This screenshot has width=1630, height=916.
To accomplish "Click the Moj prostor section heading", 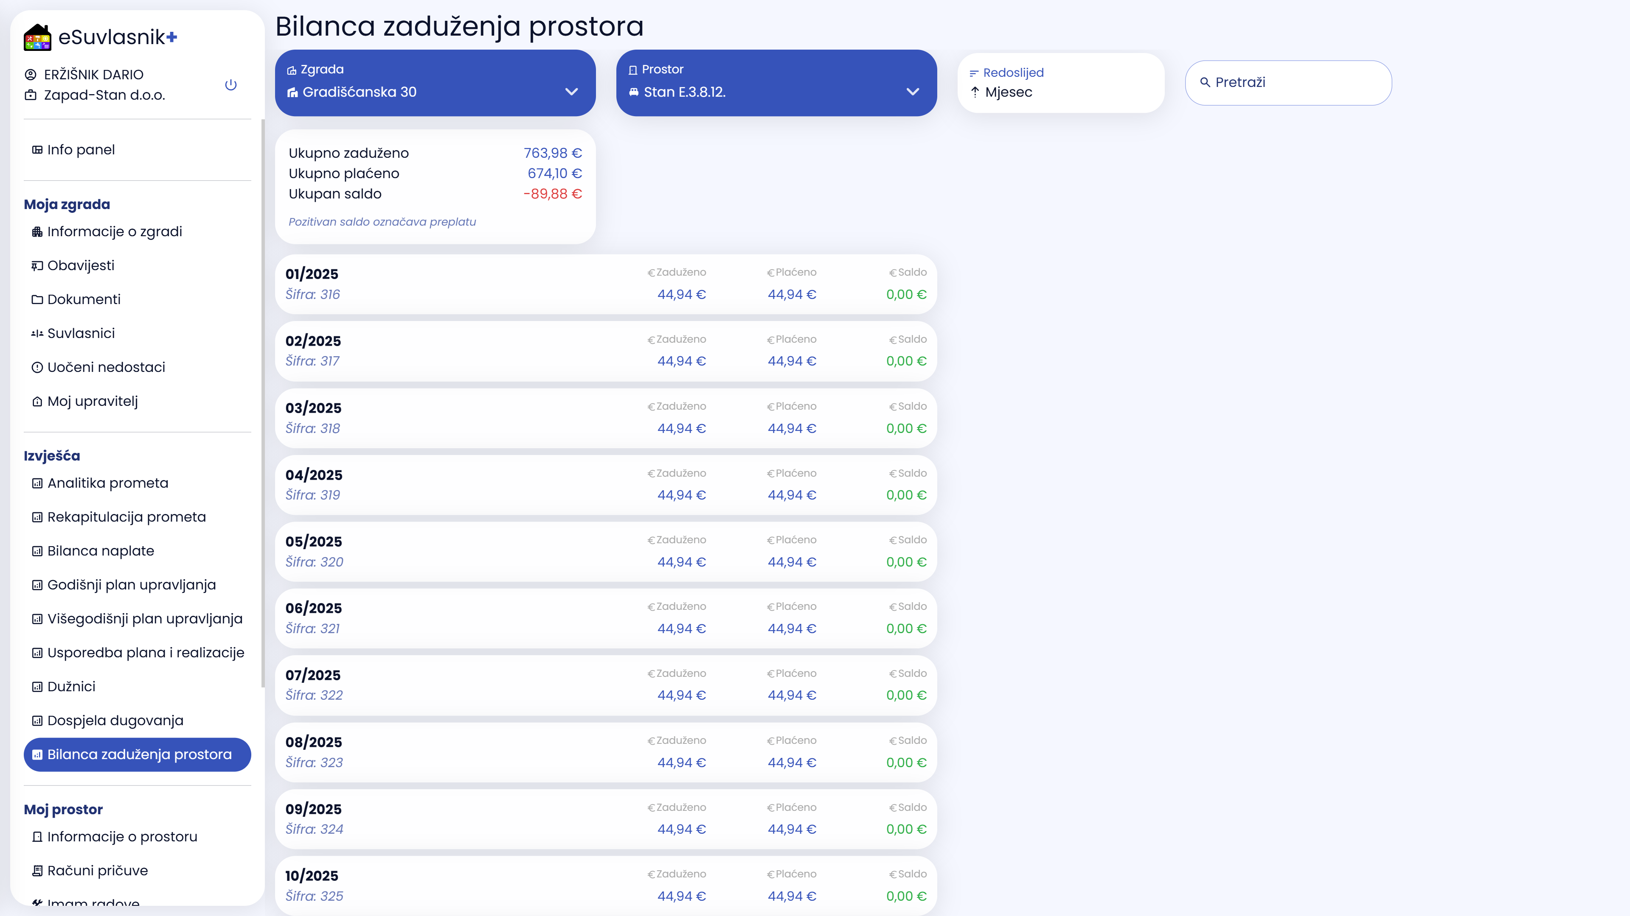I will tap(63, 810).
